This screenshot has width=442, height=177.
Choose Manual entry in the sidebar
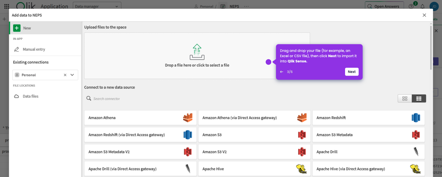[45, 49]
